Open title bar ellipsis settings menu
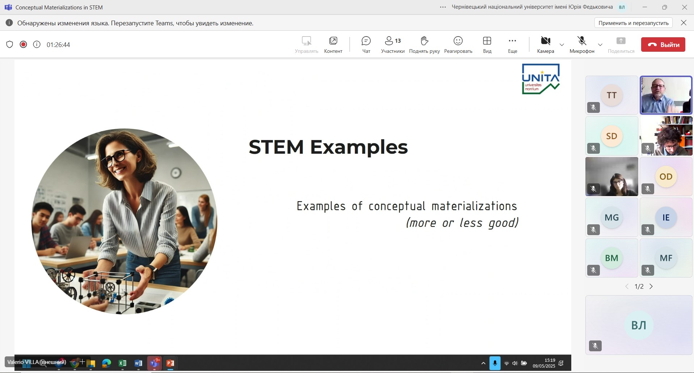Image resolution: width=694 pixels, height=373 pixels. coord(443,7)
